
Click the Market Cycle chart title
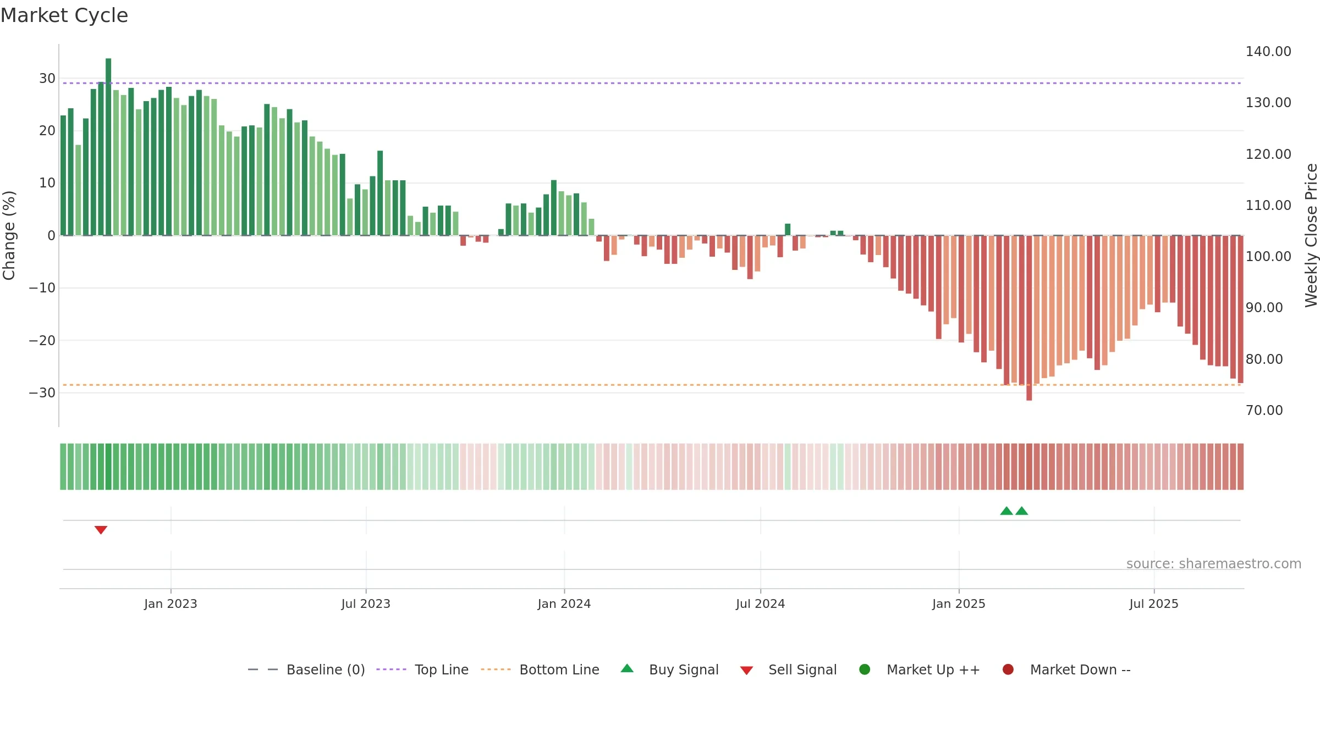click(64, 15)
